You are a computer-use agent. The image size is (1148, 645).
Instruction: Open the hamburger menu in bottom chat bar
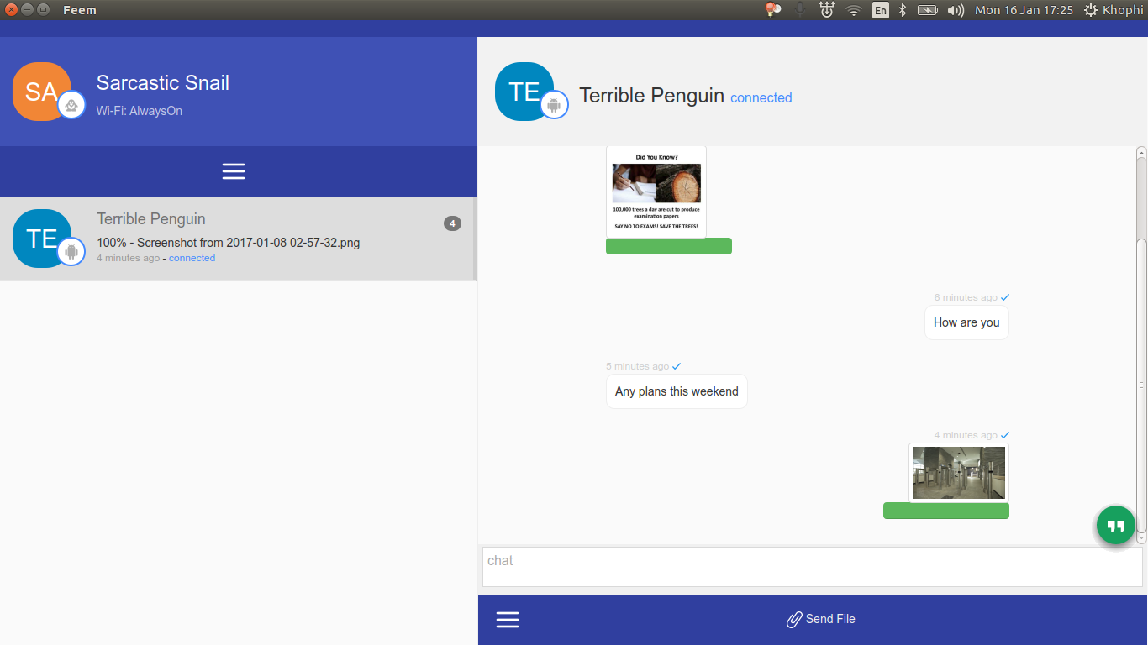click(508, 620)
